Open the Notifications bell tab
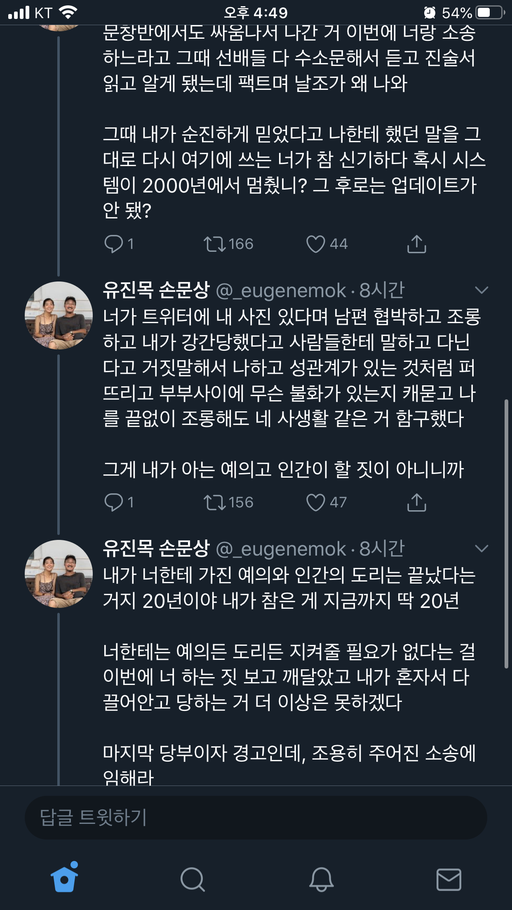 point(321,880)
